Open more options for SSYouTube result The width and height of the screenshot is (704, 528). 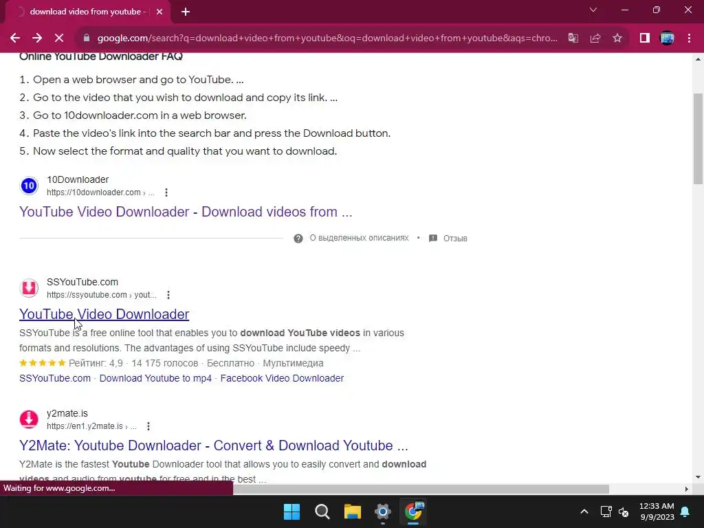coord(168,295)
